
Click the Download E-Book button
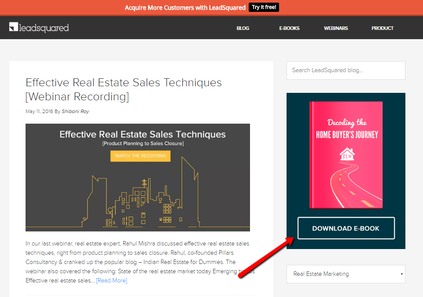click(x=346, y=228)
